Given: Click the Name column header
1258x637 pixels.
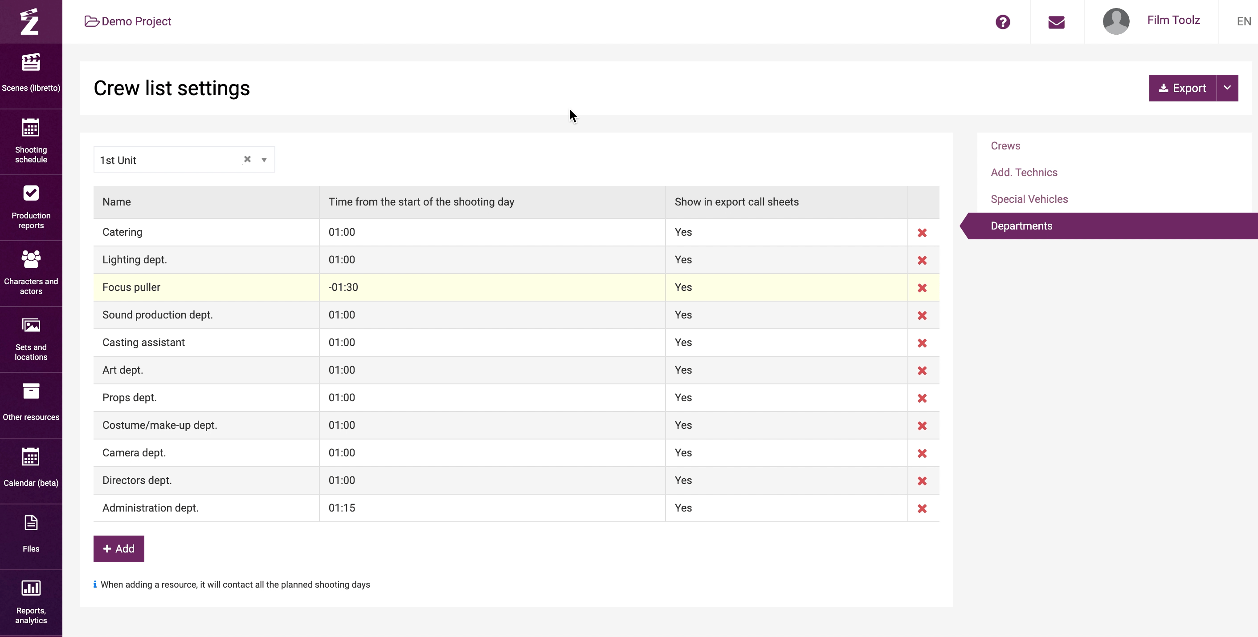Looking at the screenshot, I should (207, 202).
